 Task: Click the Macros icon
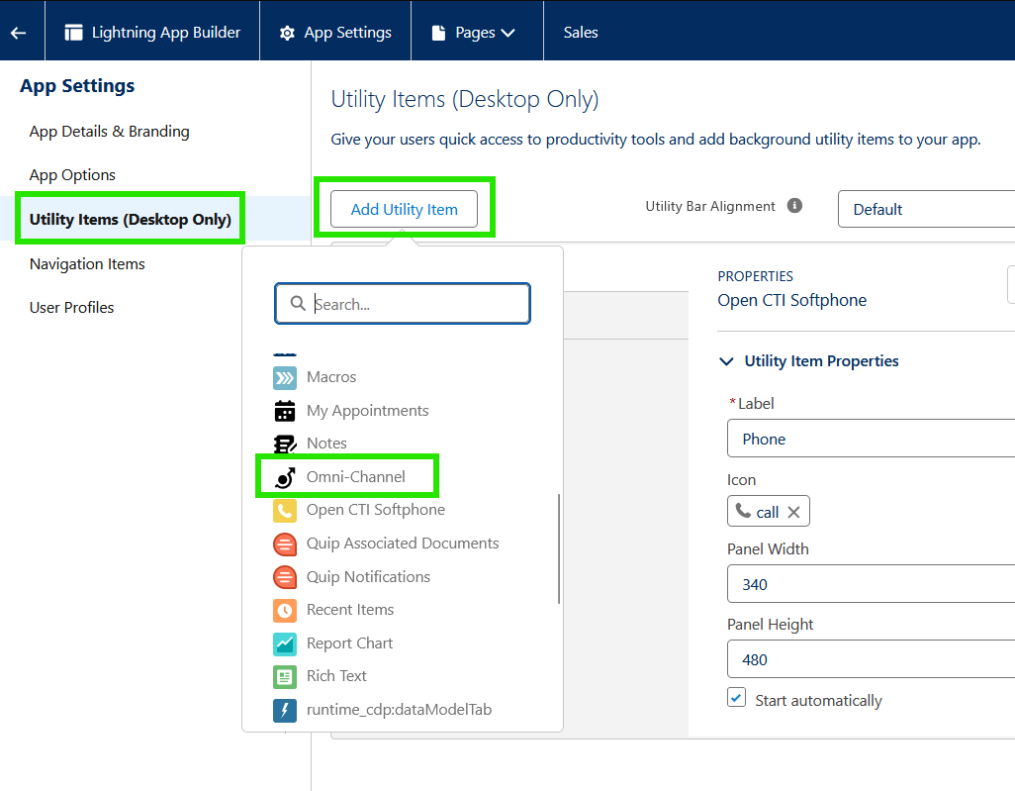pyautogui.click(x=285, y=377)
